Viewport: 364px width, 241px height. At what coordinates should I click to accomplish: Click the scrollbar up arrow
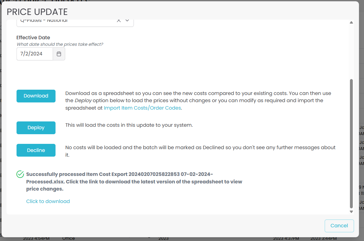pyautogui.click(x=351, y=22)
